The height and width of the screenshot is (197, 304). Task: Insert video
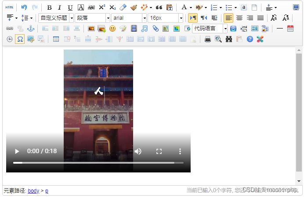[134, 29]
